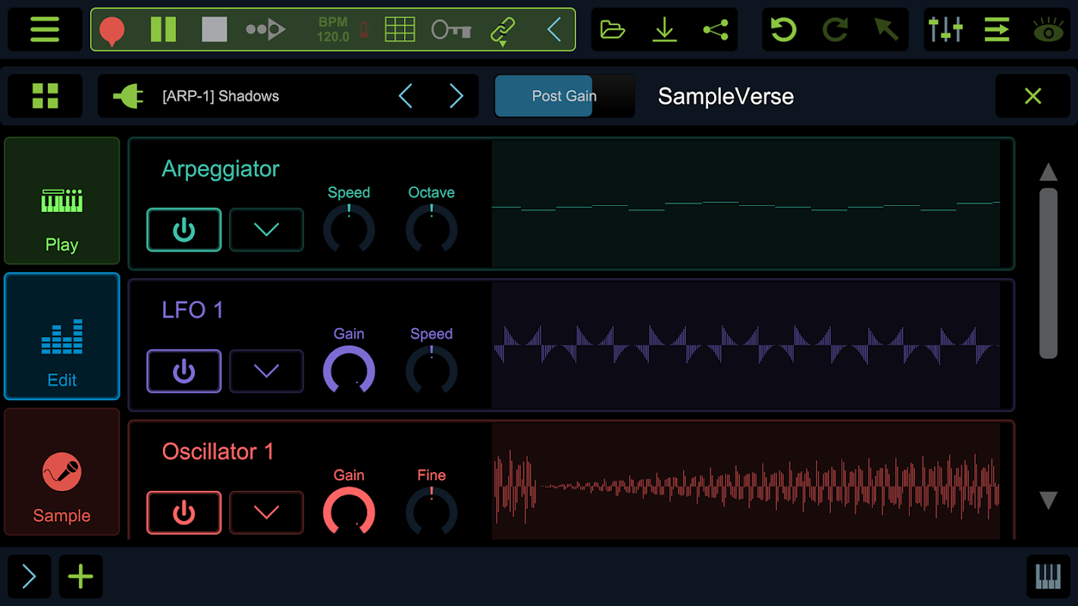
Task: Click the share icon
Action: 715,30
